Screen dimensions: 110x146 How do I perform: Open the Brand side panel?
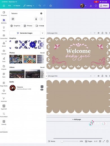[x=4, y=44]
